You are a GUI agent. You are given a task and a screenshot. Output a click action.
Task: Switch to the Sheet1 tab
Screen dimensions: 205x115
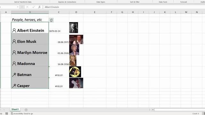click(15, 109)
